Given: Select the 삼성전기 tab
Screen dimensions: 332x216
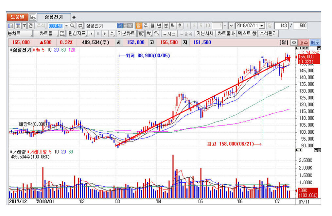Looking at the screenshot, I should pyautogui.click(x=54, y=17).
